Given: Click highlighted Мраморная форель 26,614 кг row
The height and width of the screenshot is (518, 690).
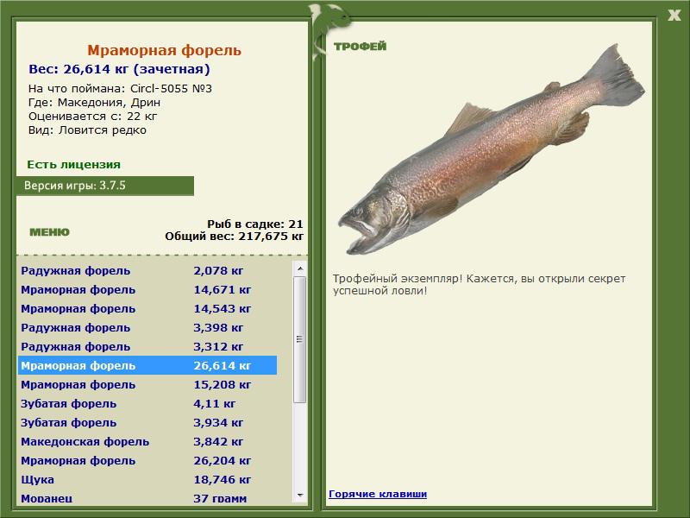Looking at the screenshot, I should pyautogui.click(x=147, y=366).
